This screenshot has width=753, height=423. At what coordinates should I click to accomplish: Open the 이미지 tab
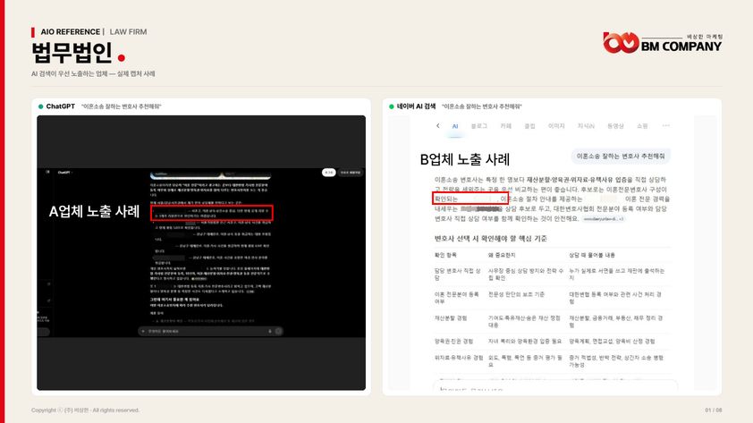tap(556, 126)
